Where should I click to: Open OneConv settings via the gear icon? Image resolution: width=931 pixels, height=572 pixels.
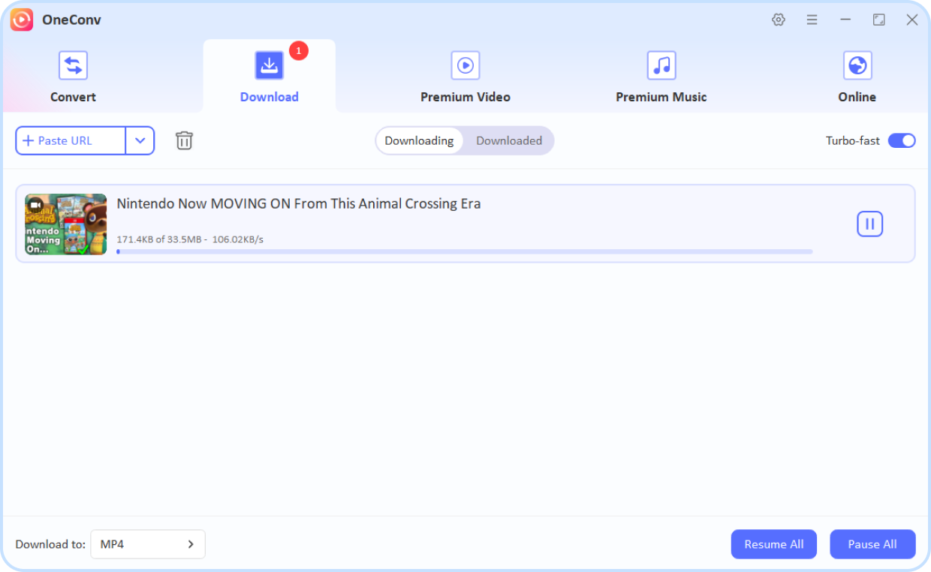[x=779, y=20]
